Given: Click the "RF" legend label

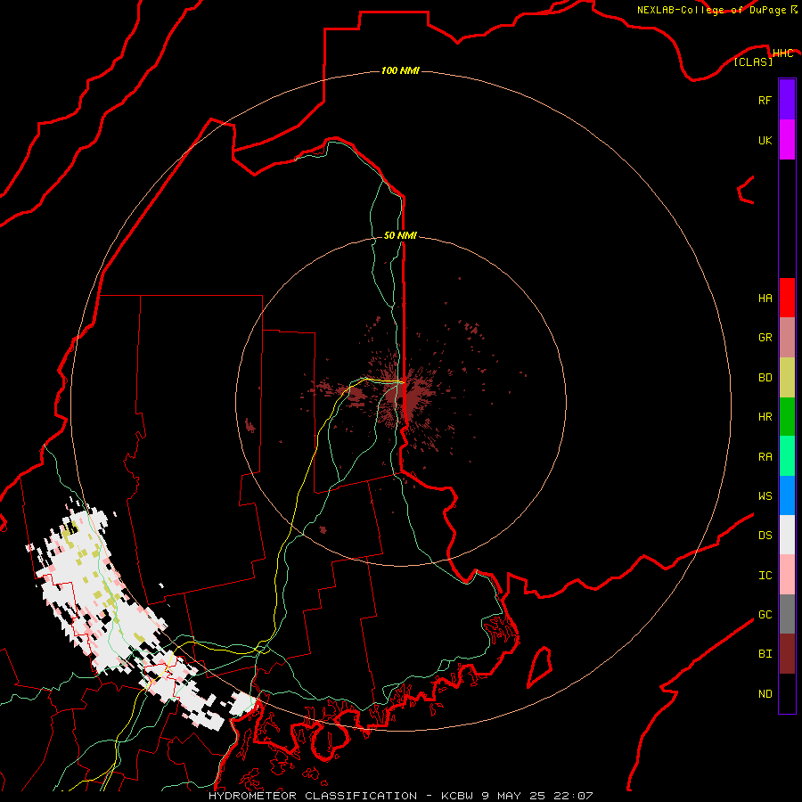Looking at the screenshot, I should (765, 100).
